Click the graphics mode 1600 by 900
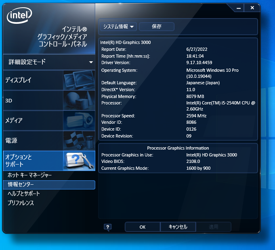 (198, 168)
